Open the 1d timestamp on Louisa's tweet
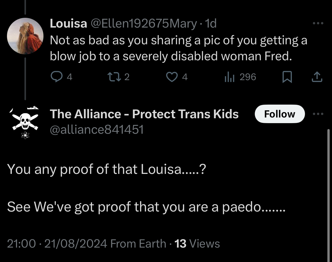The height and width of the screenshot is (262, 332). 211,24
